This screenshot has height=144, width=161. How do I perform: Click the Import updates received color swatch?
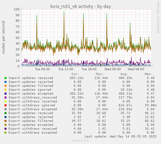[x=6, y=78]
